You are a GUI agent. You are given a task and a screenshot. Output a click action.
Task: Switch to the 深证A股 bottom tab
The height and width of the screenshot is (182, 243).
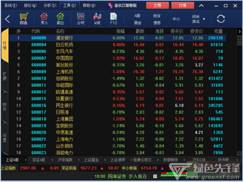[39, 160]
